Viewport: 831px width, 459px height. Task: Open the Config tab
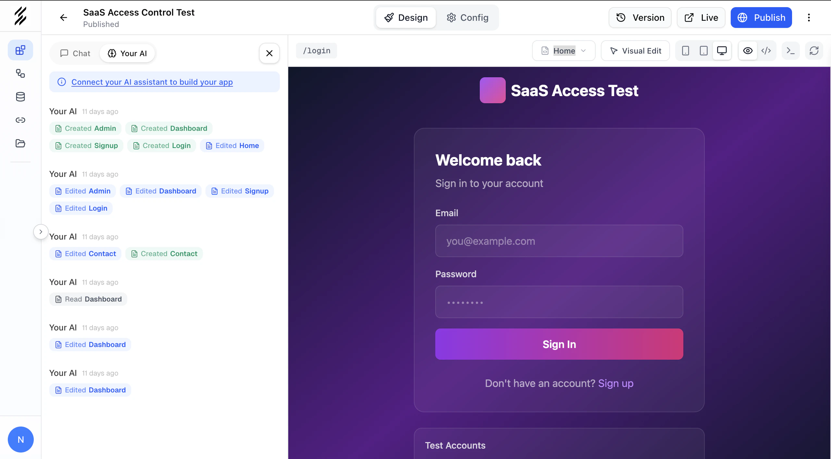467,18
